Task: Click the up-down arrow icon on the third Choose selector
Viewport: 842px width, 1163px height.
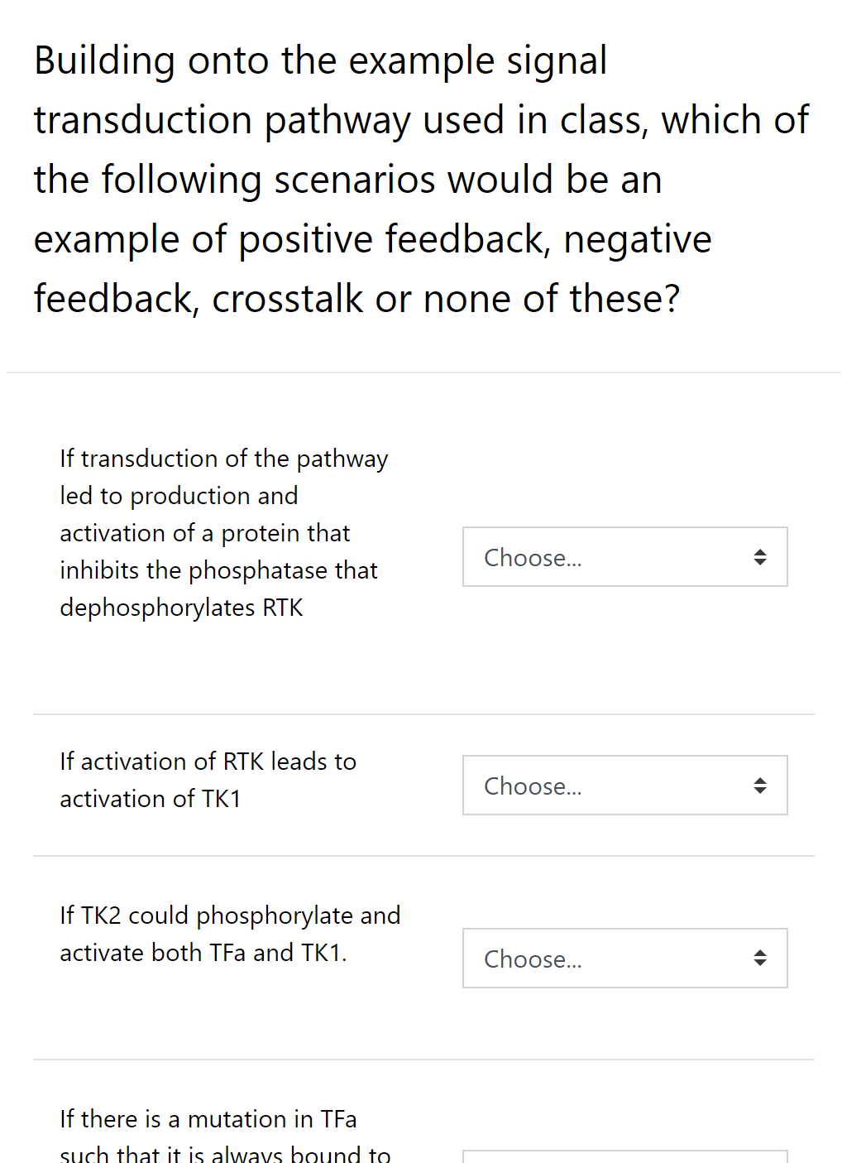Action: (759, 958)
